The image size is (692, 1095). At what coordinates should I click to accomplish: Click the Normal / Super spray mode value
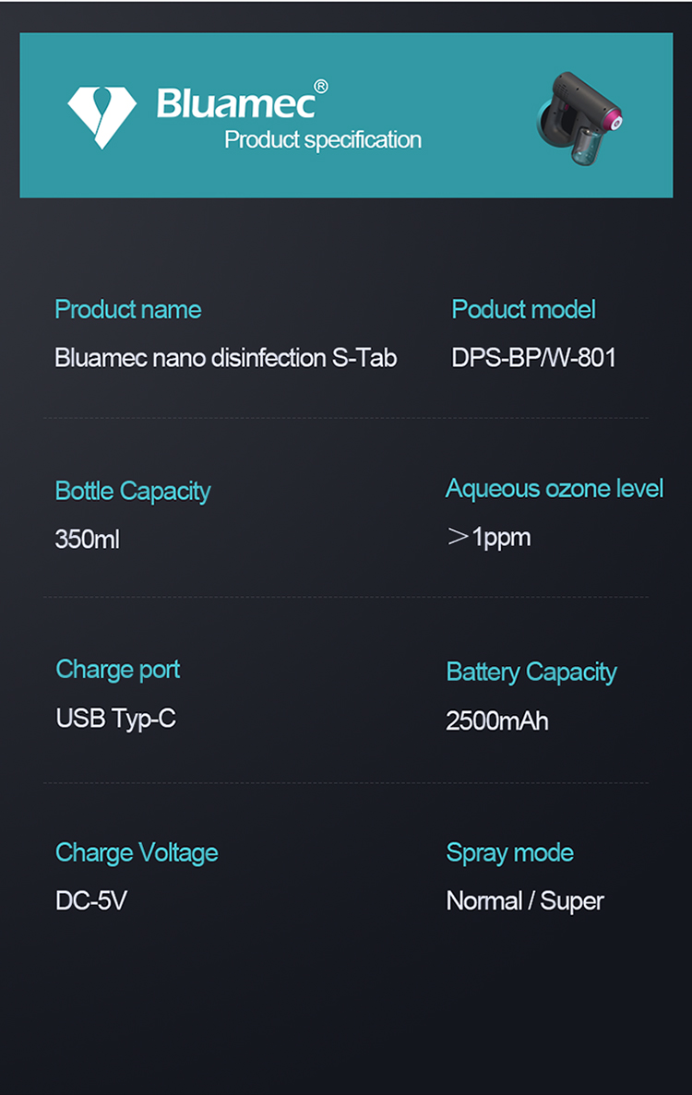525,901
